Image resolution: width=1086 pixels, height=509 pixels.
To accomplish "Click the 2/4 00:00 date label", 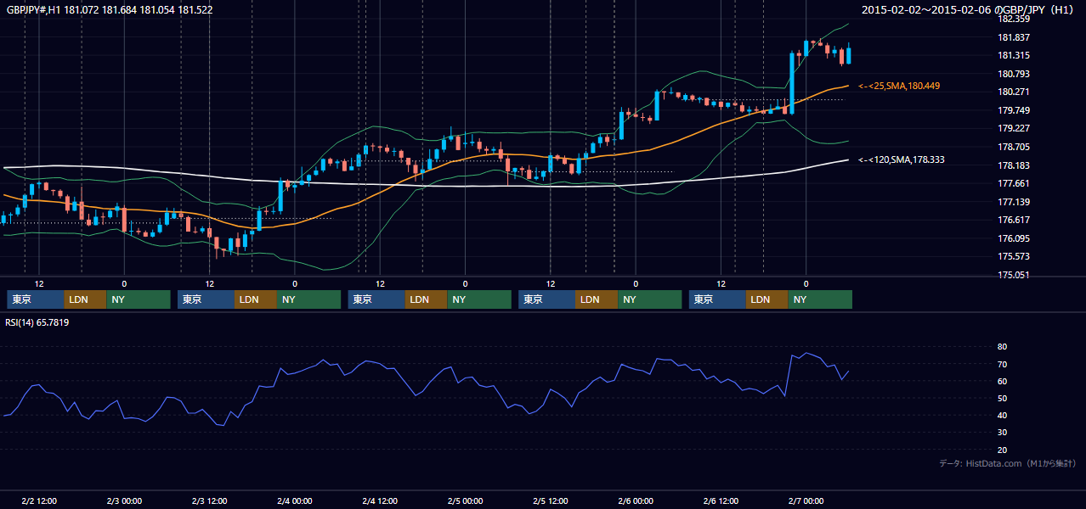I will pos(295,501).
